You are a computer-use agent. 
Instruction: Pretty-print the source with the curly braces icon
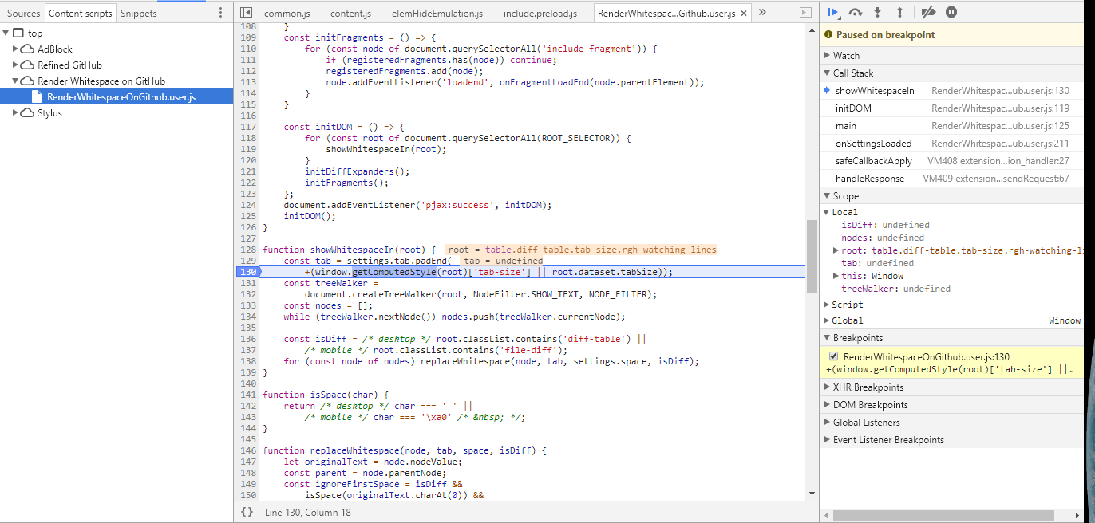[x=247, y=512]
